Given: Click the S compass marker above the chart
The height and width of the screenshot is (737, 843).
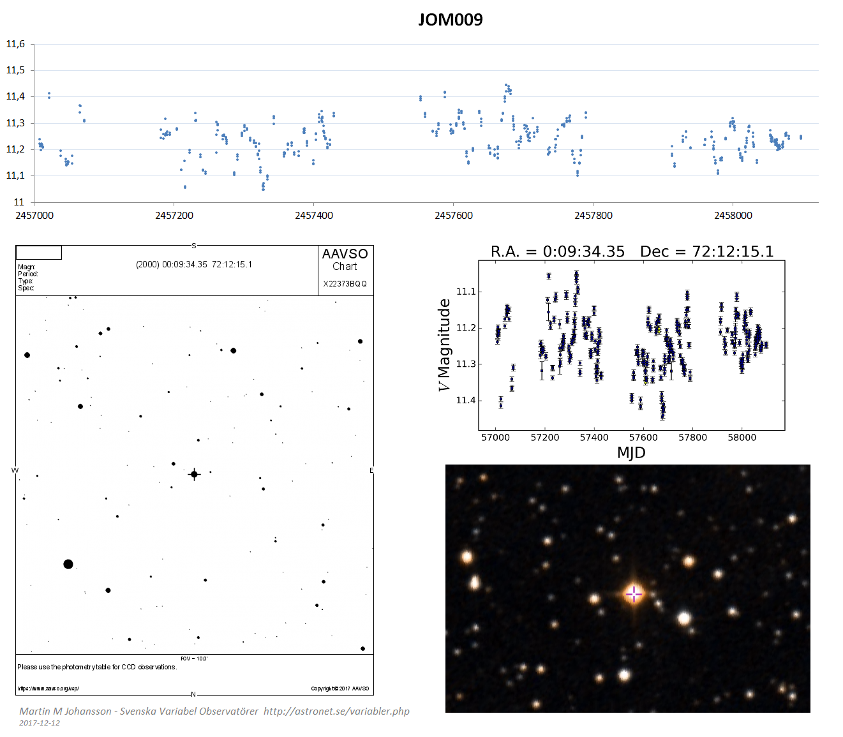Looking at the screenshot, I should click(x=194, y=246).
